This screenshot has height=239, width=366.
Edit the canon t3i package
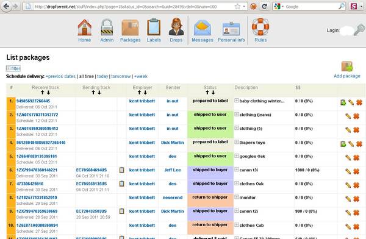pyautogui.click(x=348, y=171)
